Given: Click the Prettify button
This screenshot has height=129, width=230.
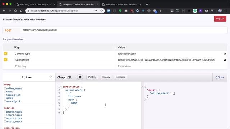Looking at the screenshot, I should (92, 77).
